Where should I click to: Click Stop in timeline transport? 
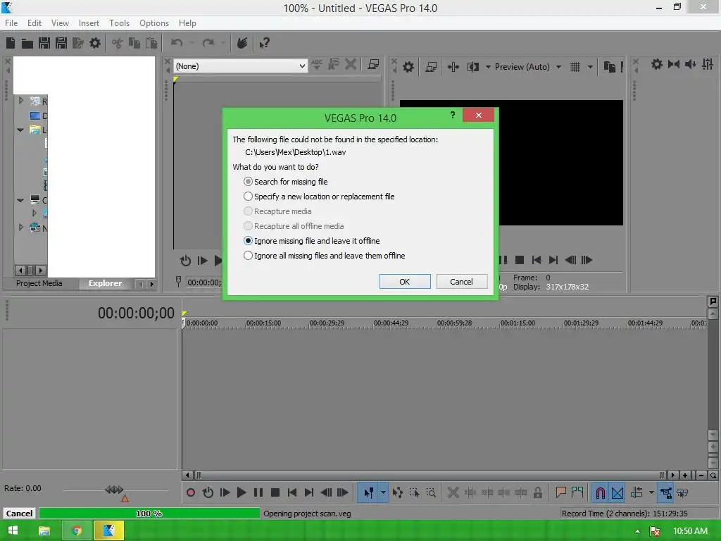coord(275,492)
